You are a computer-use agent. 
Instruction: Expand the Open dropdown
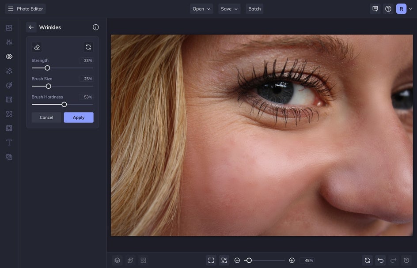tap(201, 9)
